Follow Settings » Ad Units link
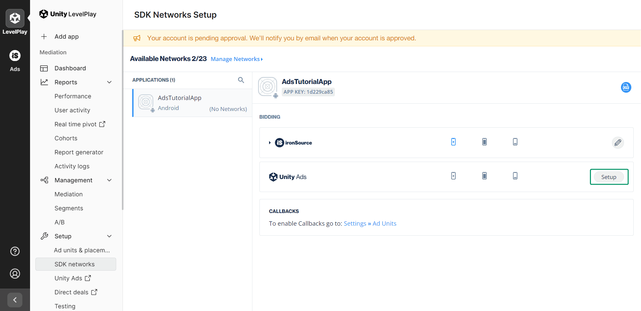 [x=370, y=224]
